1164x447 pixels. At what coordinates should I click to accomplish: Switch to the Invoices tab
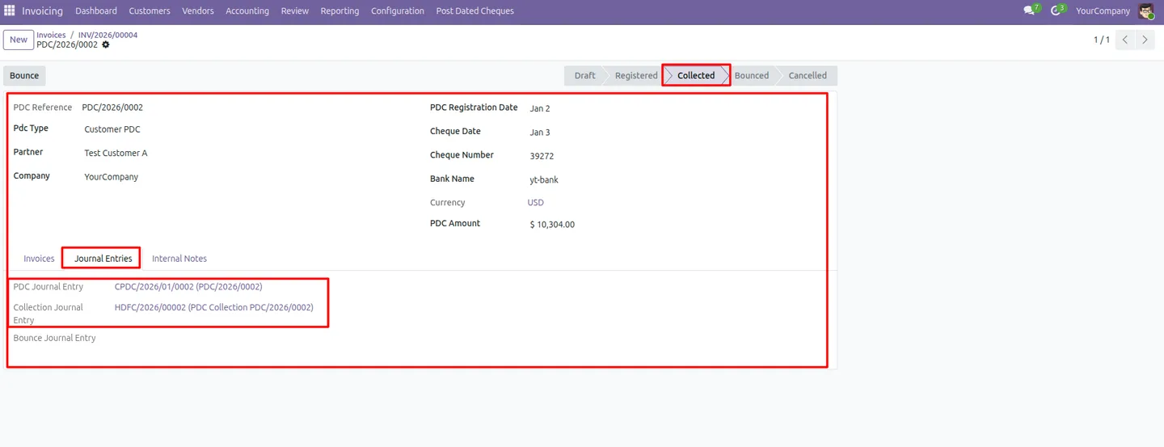[39, 259]
